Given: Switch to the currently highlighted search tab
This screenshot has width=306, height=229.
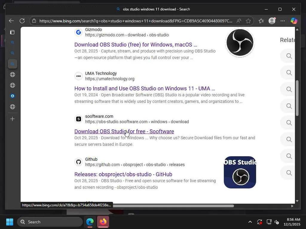Looking at the screenshot, I should tap(13, 64).
